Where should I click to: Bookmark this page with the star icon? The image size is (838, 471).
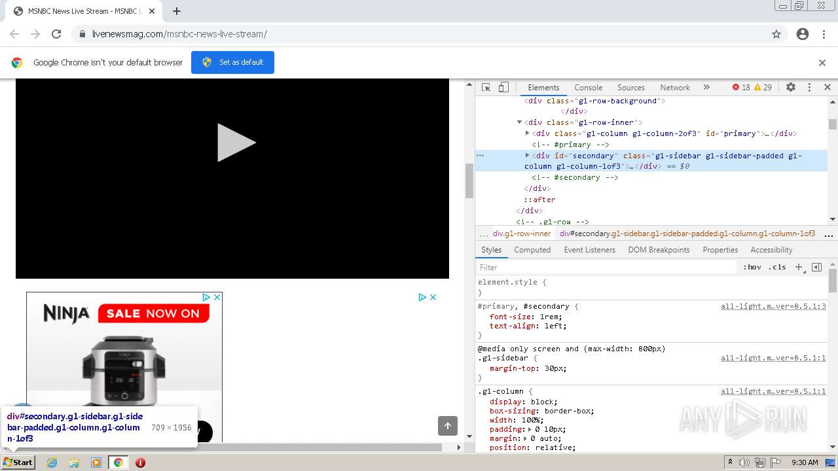(x=776, y=34)
